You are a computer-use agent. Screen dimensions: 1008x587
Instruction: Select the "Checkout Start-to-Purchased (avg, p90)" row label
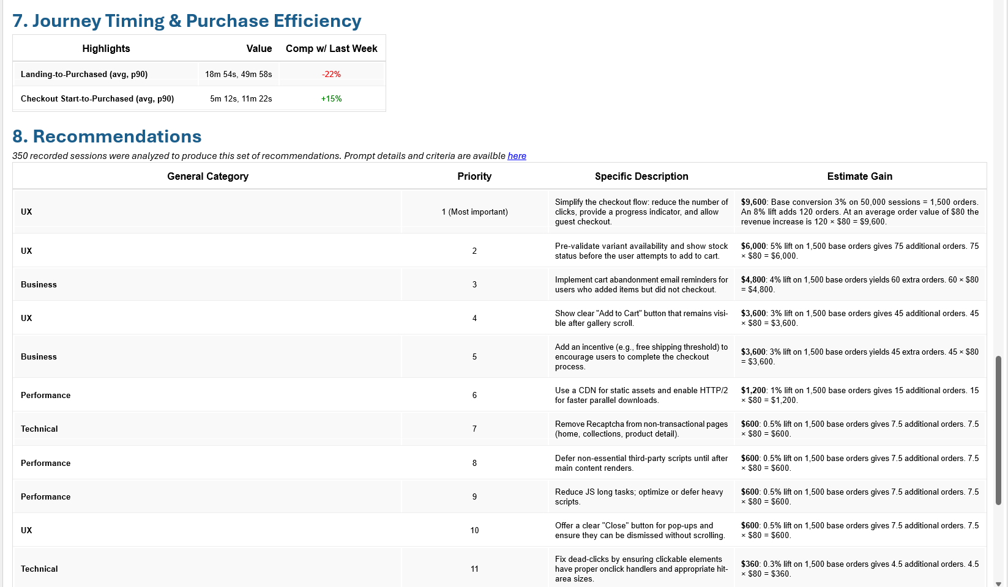click(x=97, y=98)
